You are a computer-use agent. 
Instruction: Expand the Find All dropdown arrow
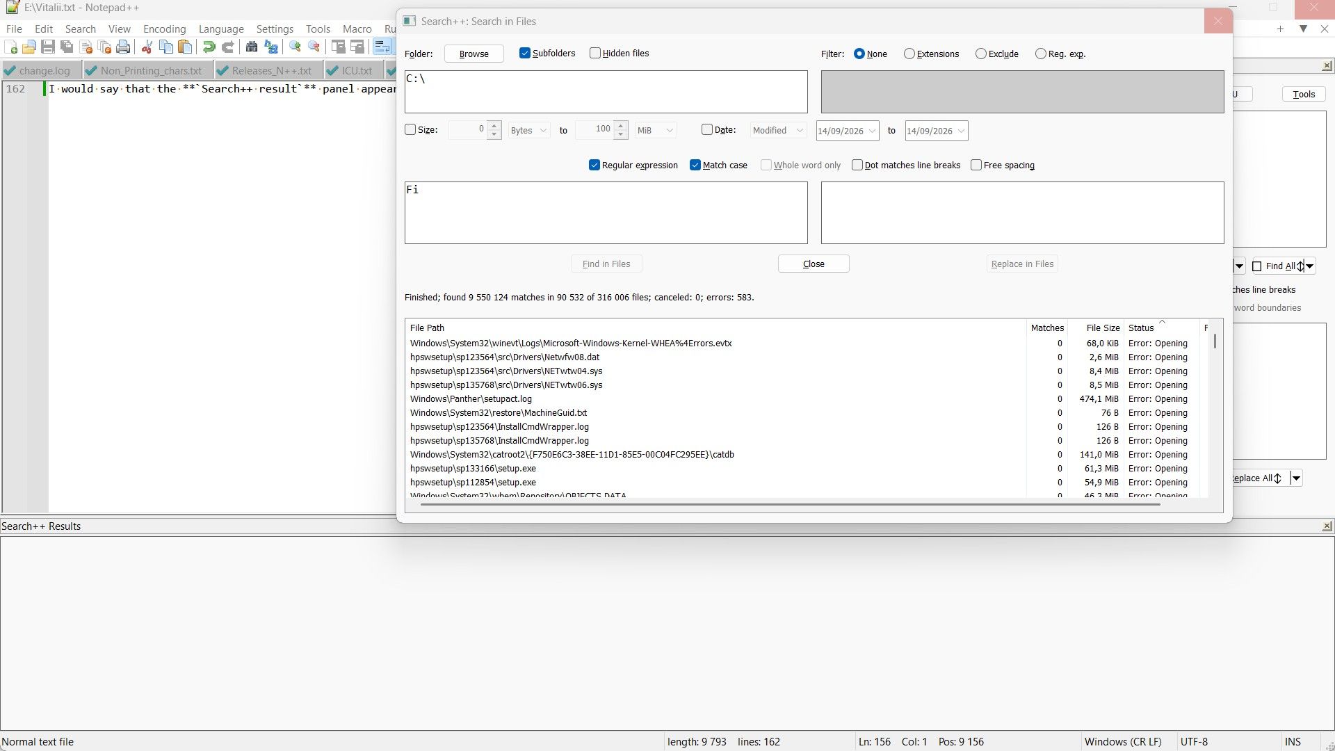(1309, 266)
